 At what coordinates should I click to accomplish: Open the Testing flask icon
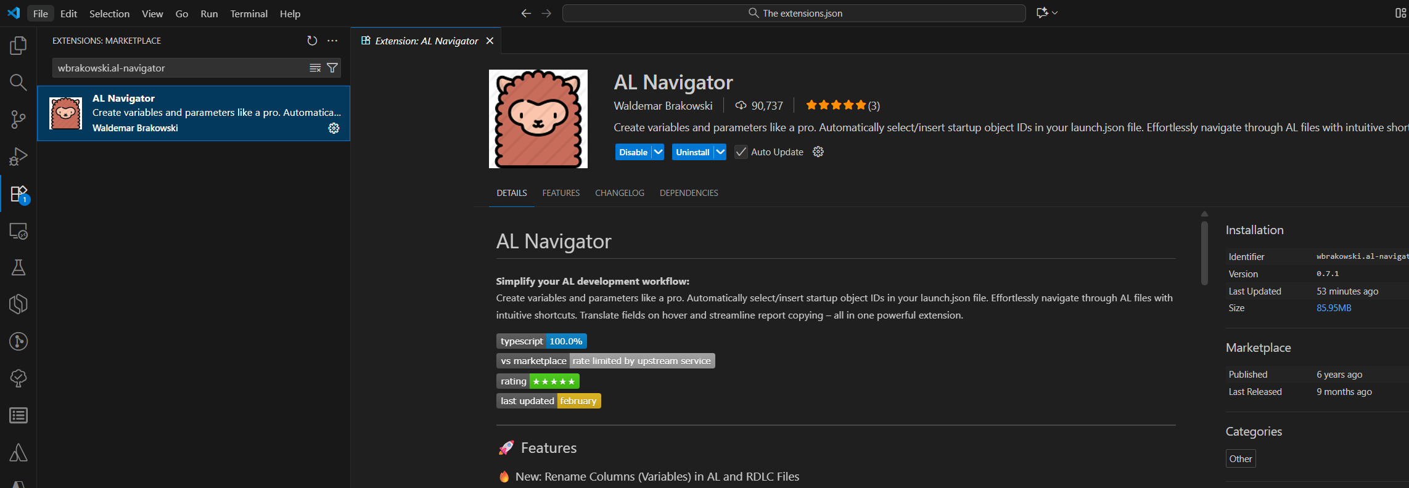[18, 267]
